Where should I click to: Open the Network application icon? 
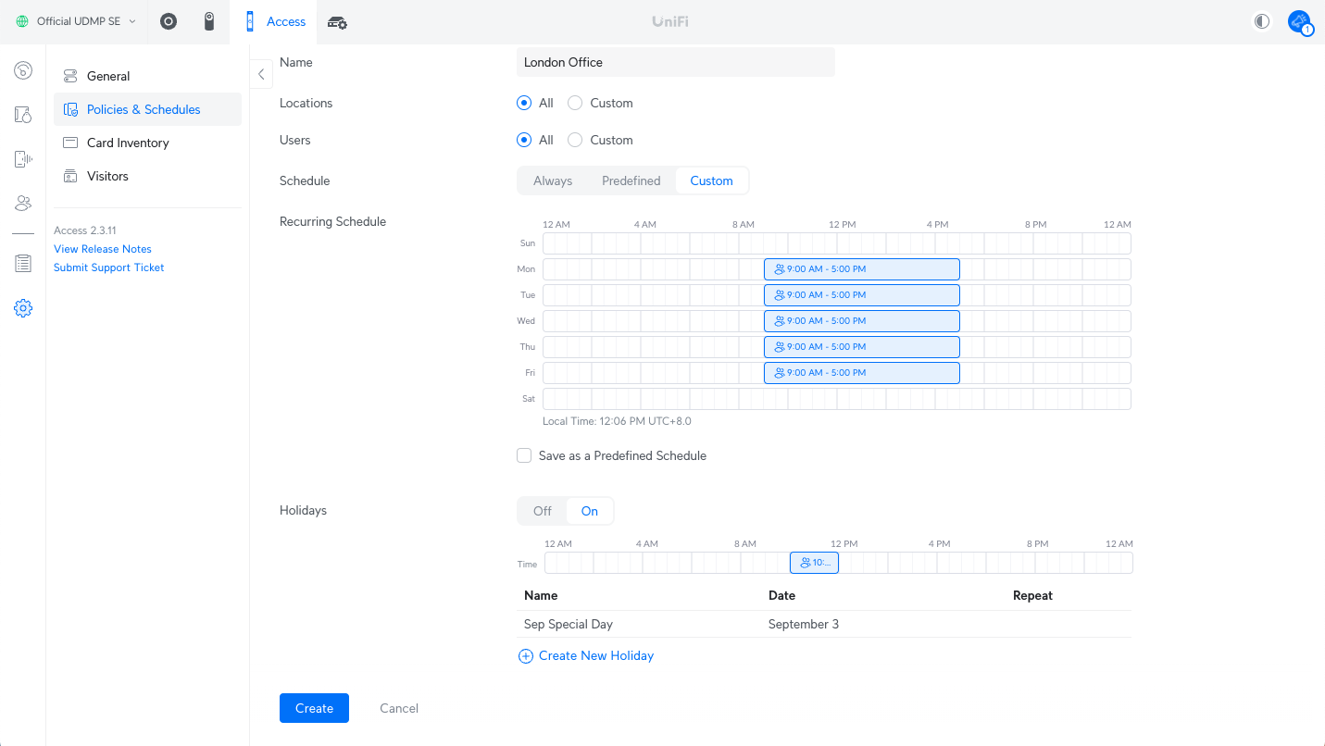click(x=169, y=21)
